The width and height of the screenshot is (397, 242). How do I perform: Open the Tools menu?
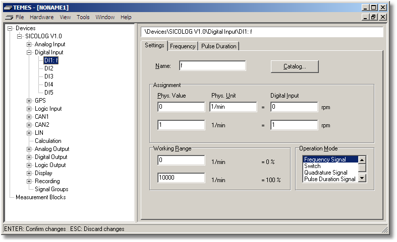pyautogui.click(x=83, y=17)
